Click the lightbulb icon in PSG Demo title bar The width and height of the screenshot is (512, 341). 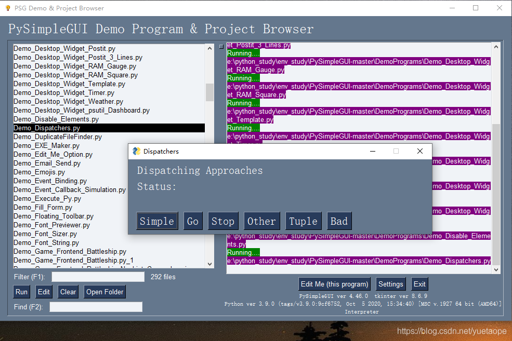click(8, 8)
